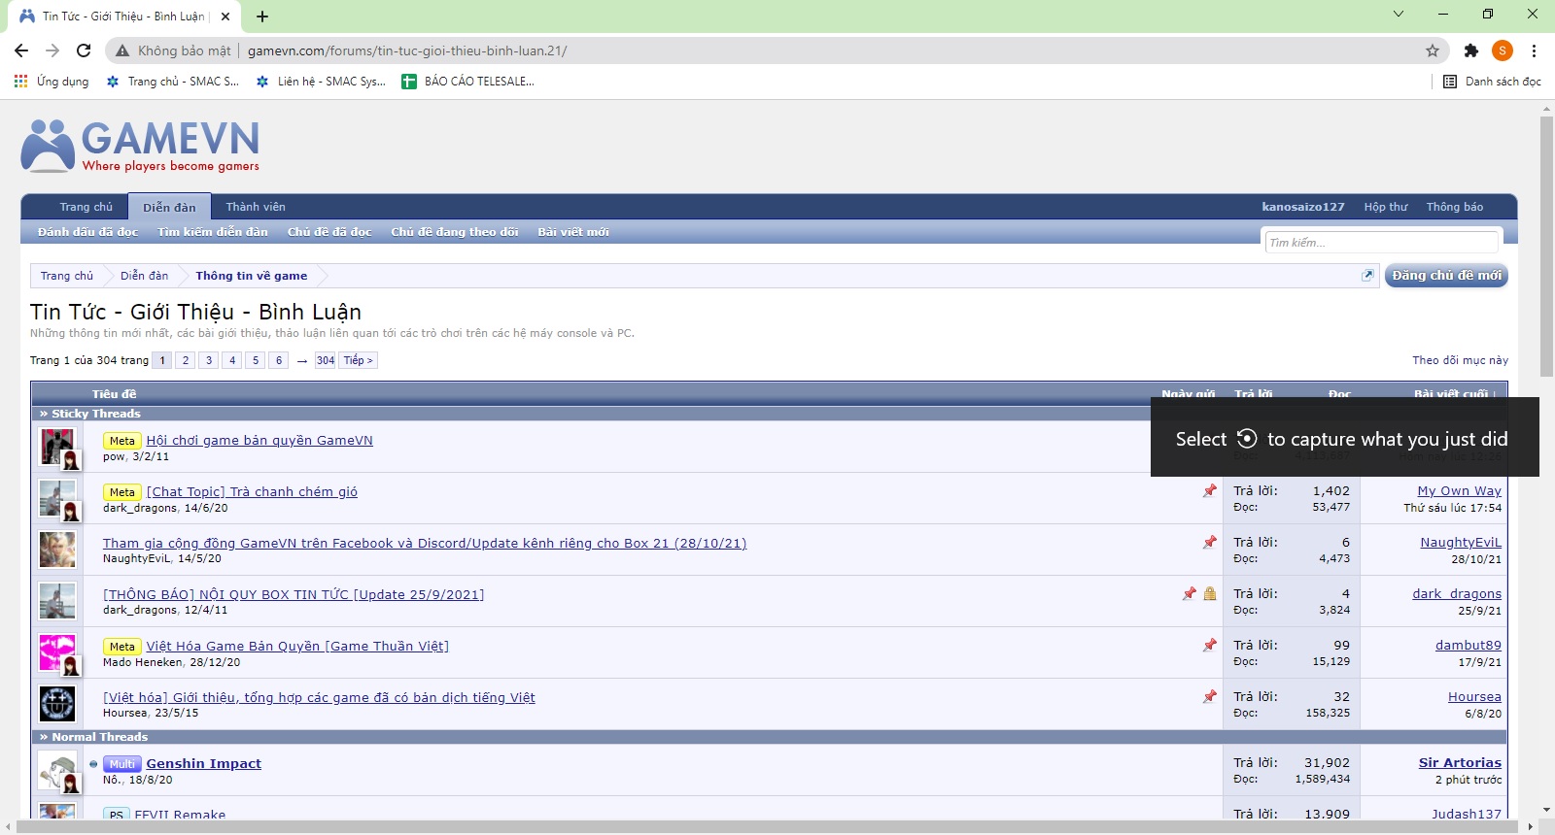
Task: Click sticky pin on Việt Hóa Game row
Action: (1210, 646)
